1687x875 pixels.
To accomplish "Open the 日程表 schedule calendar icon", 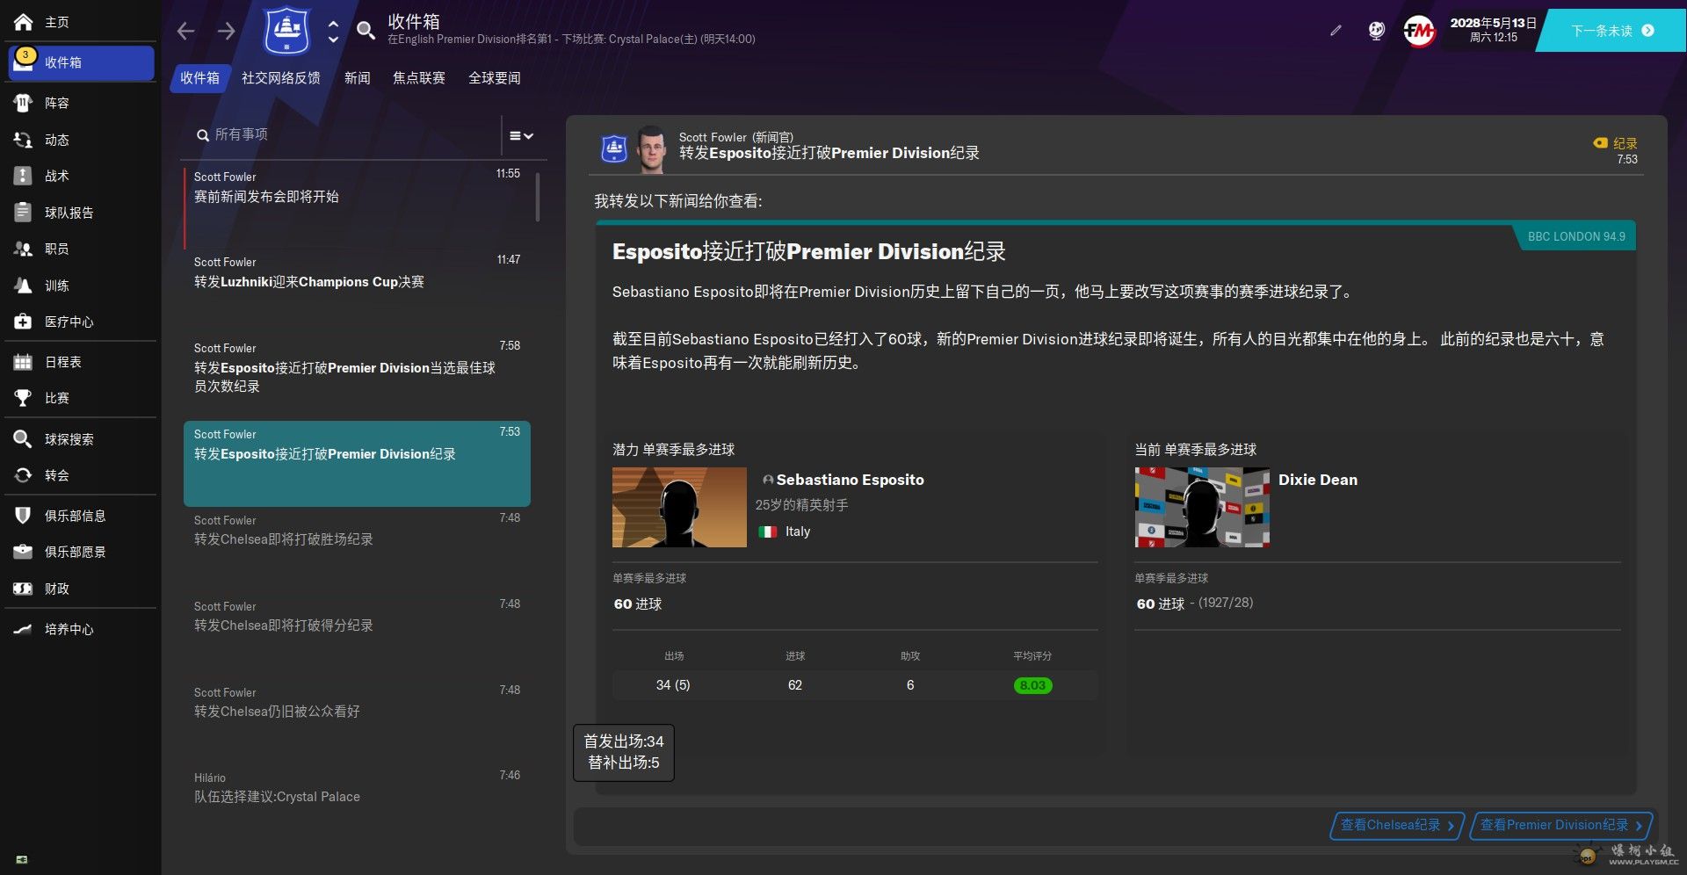I will pyautogui.click(x=23, y=362).
